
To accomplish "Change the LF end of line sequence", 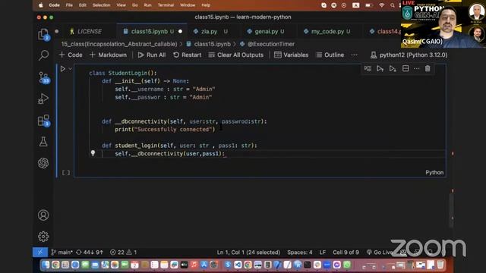I will click(322, 253).
